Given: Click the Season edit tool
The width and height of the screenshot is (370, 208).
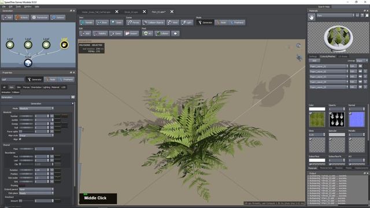Looking at the screenshot, I should 131,34.
